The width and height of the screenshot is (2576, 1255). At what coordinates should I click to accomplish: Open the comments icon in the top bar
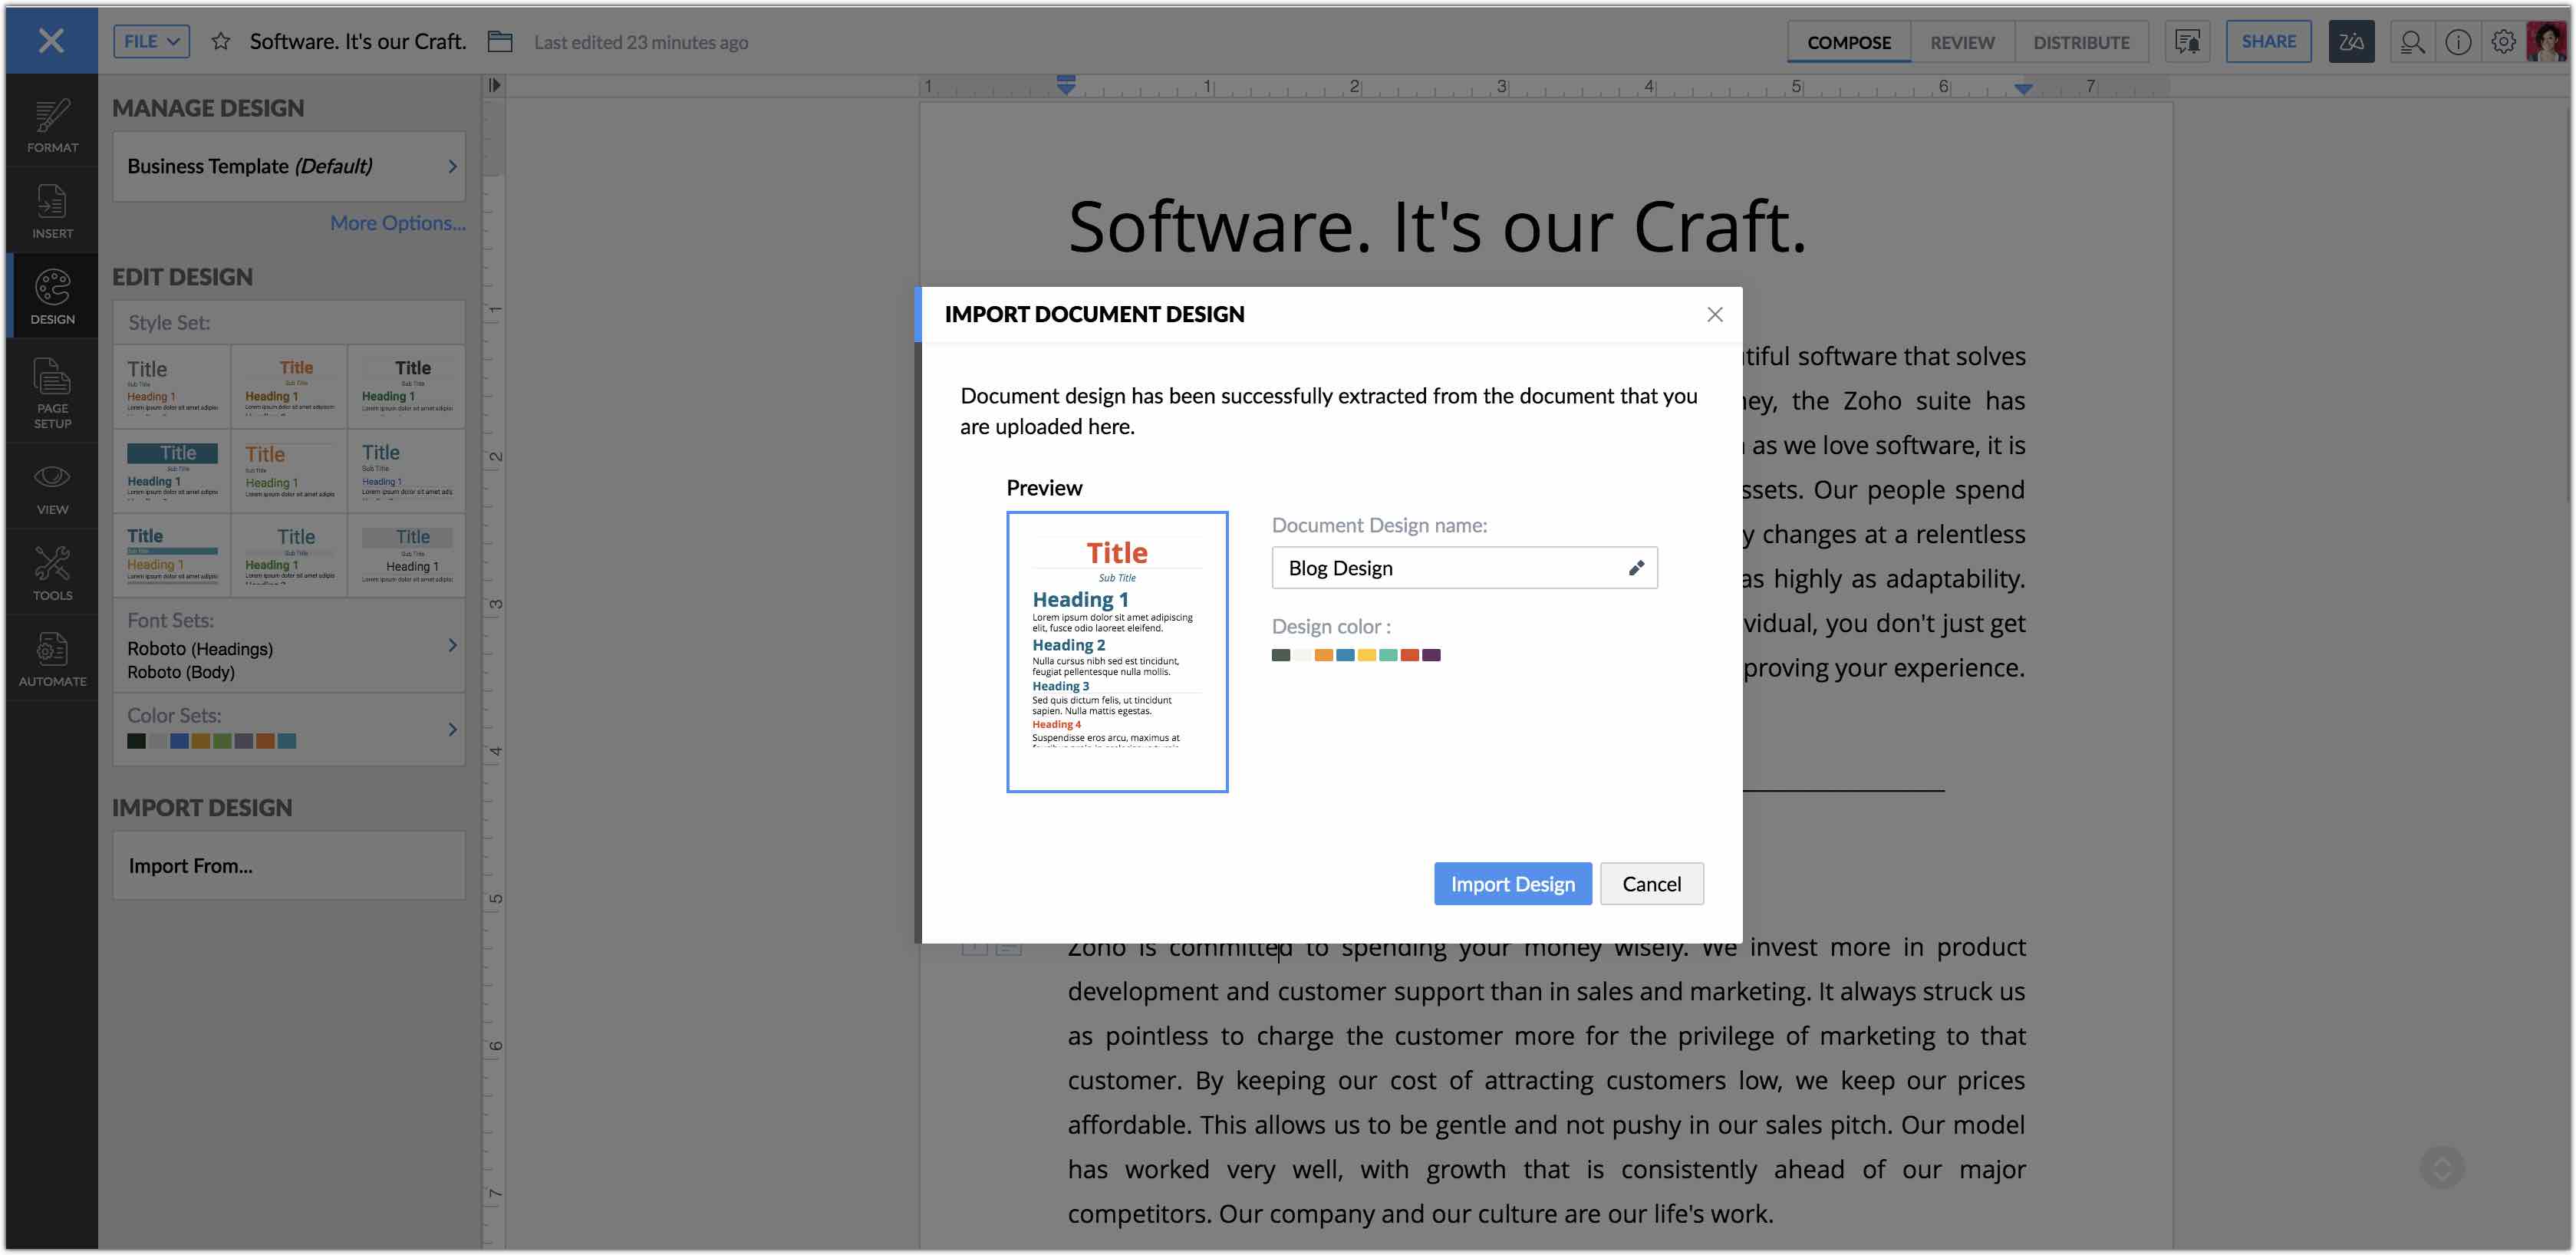click(2187, 42)
